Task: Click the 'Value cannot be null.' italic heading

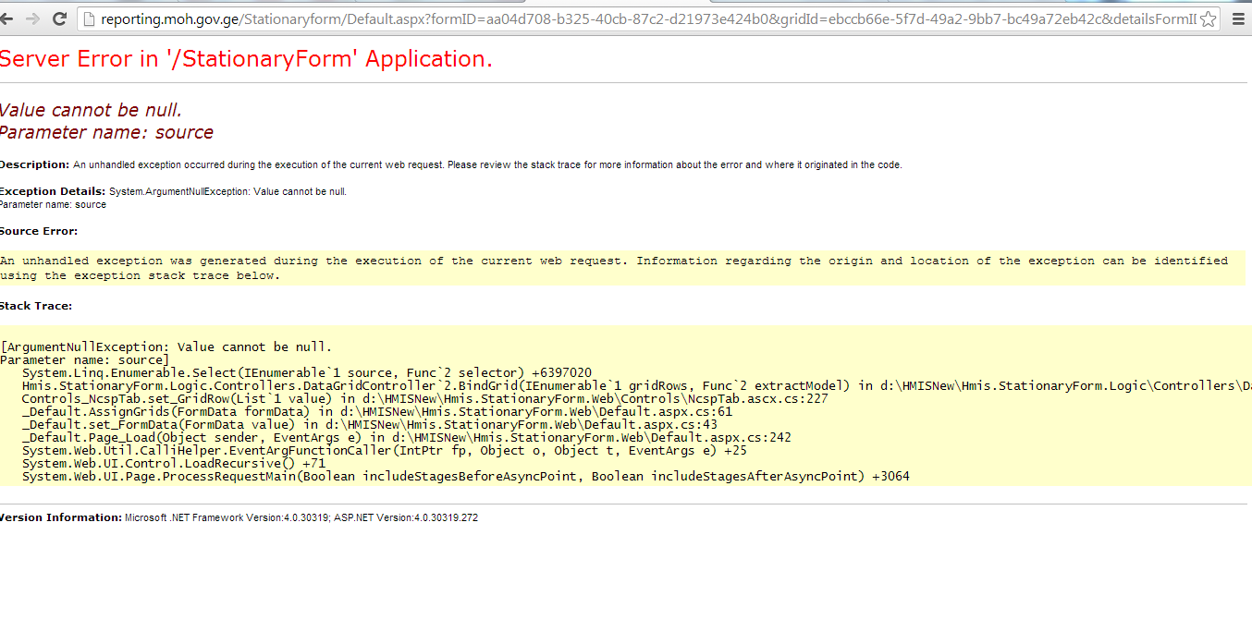Action: (x=91, y=111)
